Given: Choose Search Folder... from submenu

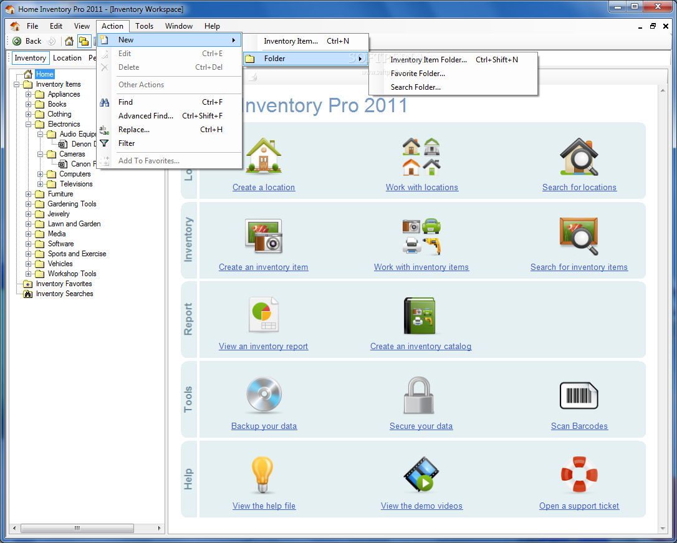Looking at the screenshot, I should click(x=453, y=87).
